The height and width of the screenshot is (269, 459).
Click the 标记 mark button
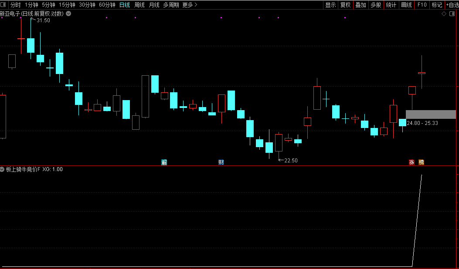point(437,5)
